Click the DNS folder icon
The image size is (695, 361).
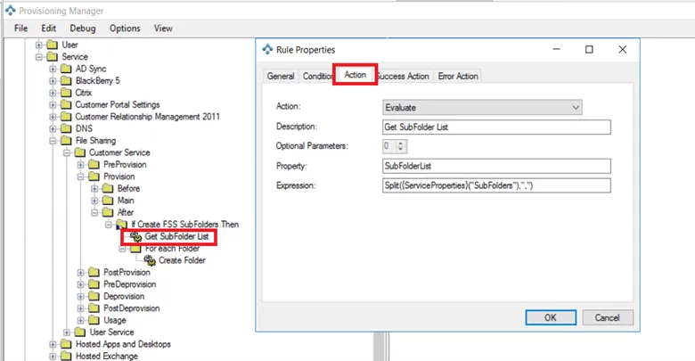67,128
